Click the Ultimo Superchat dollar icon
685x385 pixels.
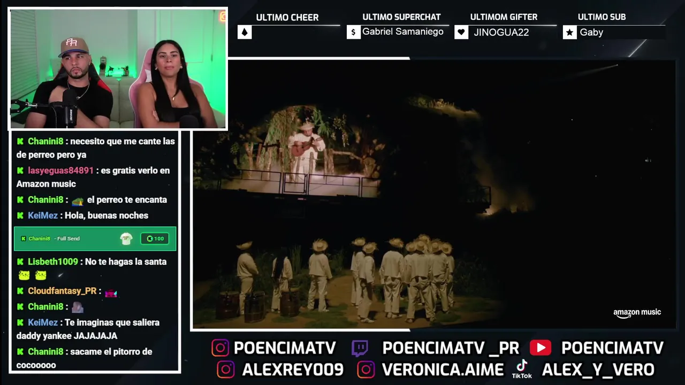(x=353, y=33)
